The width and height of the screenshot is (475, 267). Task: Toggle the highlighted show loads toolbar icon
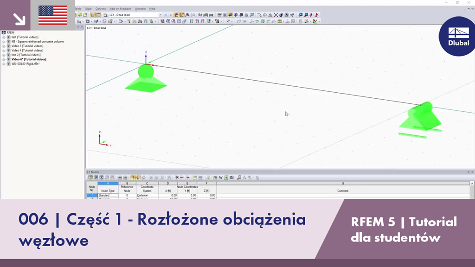[176, 14]
